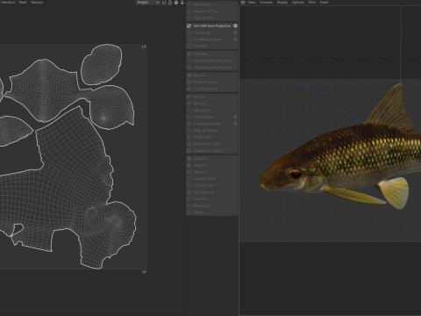
Task: Click the Cycle UV CW icon
Action: [x=189, y=185]
